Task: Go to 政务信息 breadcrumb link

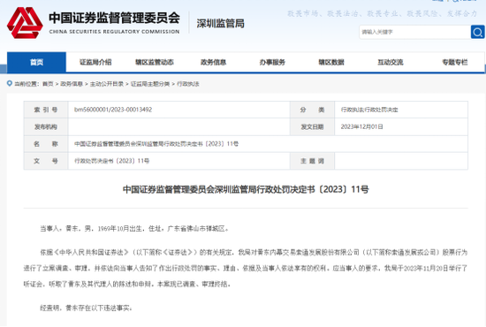Action: click(x=72, y=84)
